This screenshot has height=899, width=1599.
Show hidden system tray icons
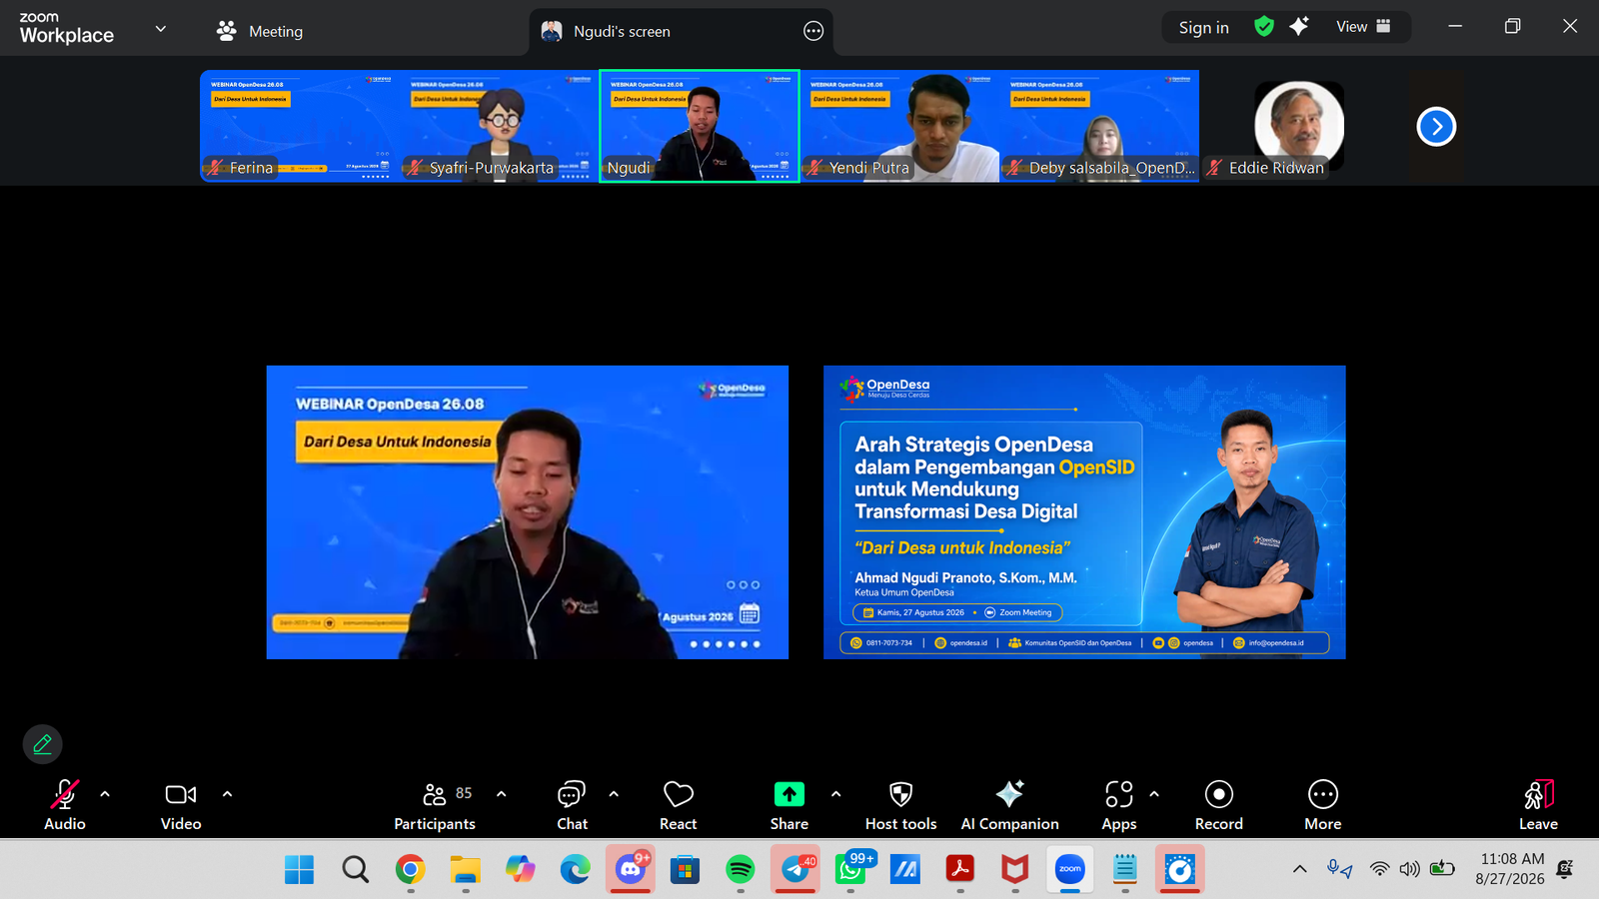click(1299, 869)
